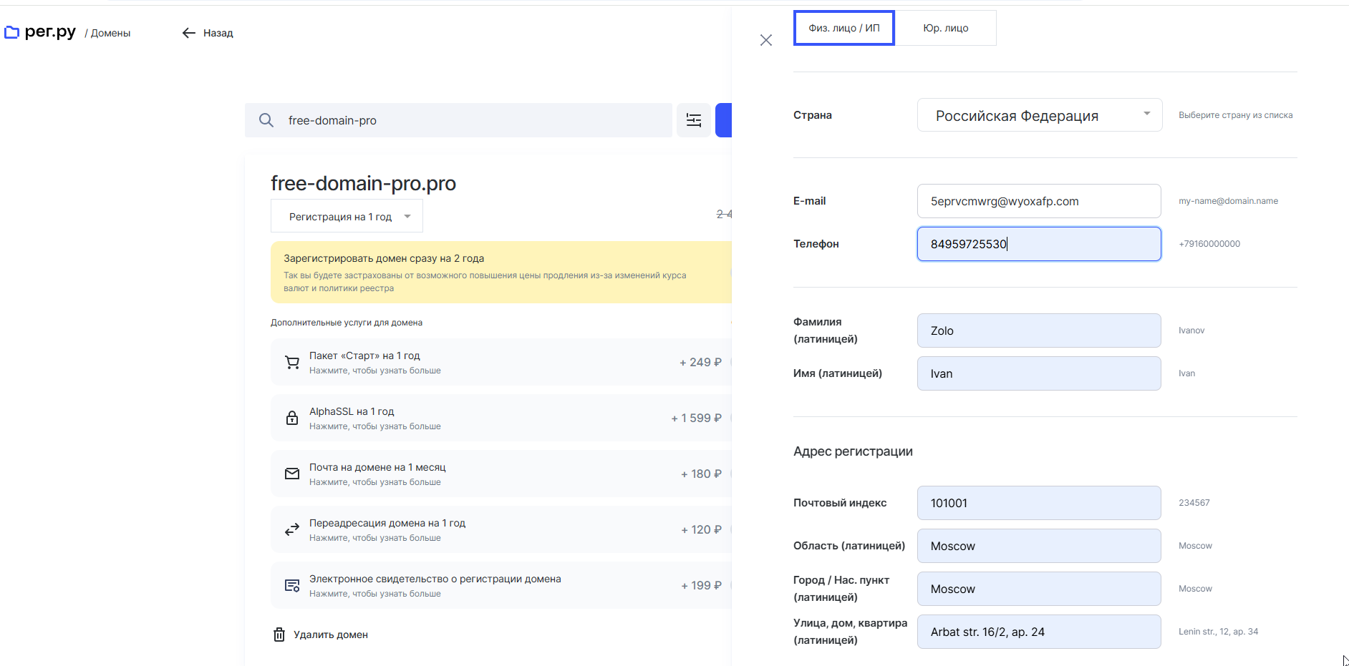The image size is (1349, 666).
Task: Open search filter settings icon
Action: tap(694, 120)
